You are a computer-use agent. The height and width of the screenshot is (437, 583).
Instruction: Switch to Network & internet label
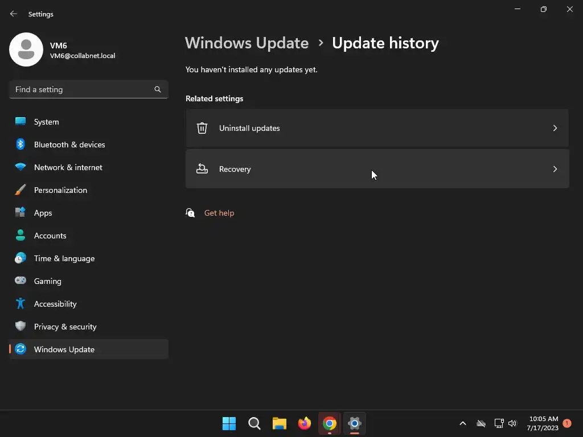(68, 167)
